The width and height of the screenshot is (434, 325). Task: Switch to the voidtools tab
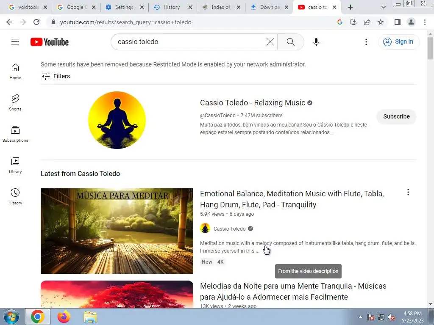pos(24,7)
